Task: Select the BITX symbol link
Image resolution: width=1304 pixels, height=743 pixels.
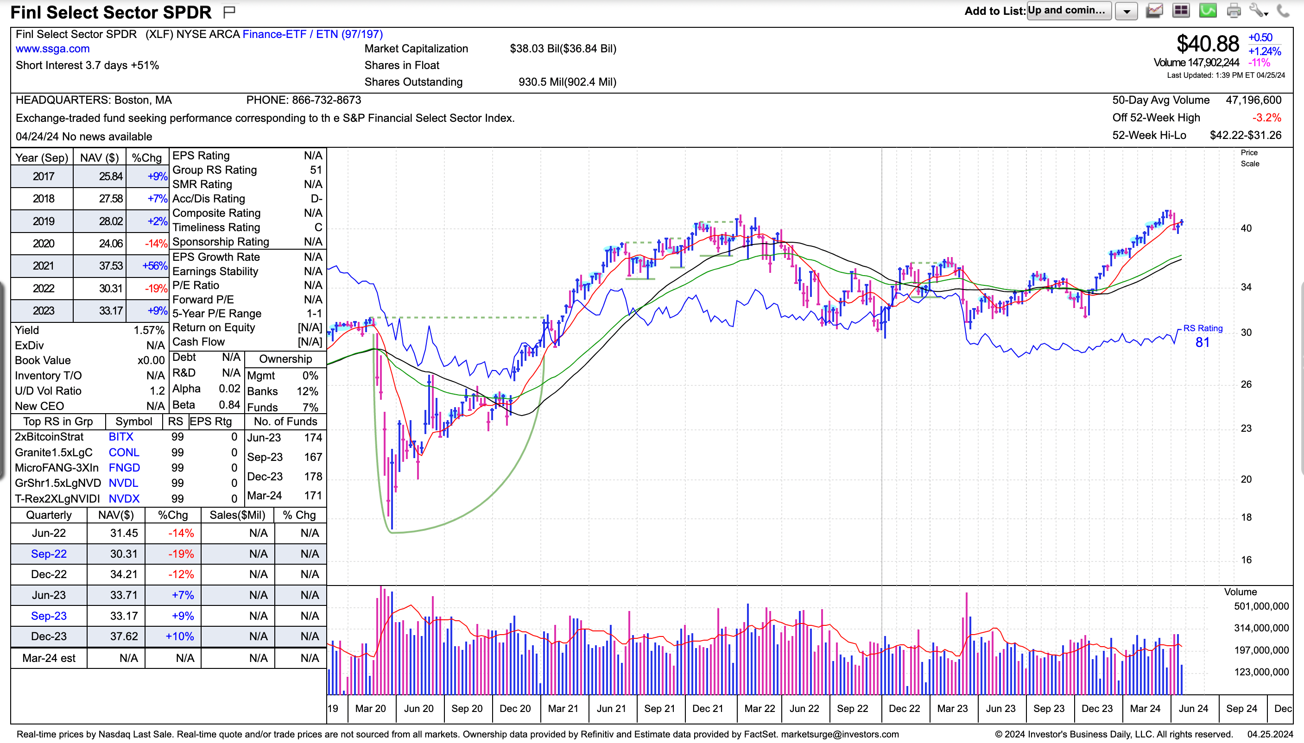Action: click(x=121, y=437)
